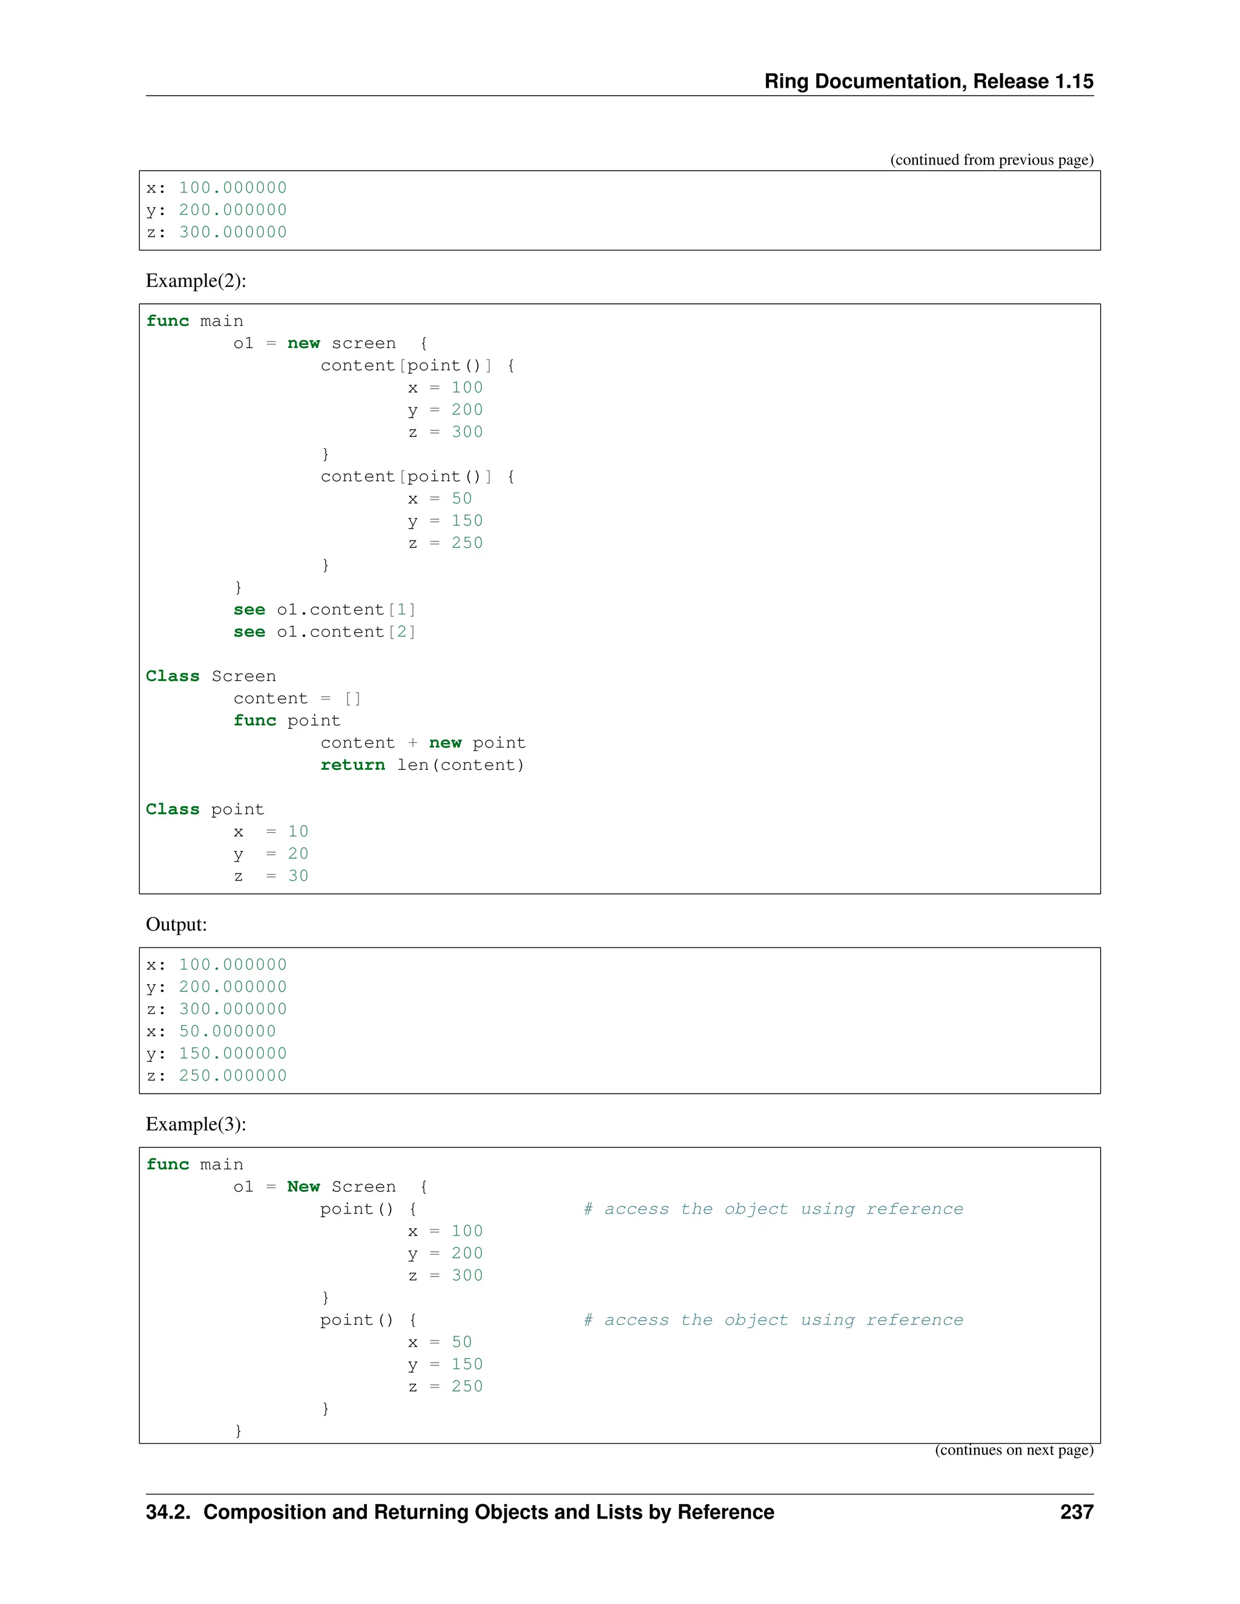Click the 'content = []' line
This screenshot has width=1240, height=1604.
tap(297, 698)
